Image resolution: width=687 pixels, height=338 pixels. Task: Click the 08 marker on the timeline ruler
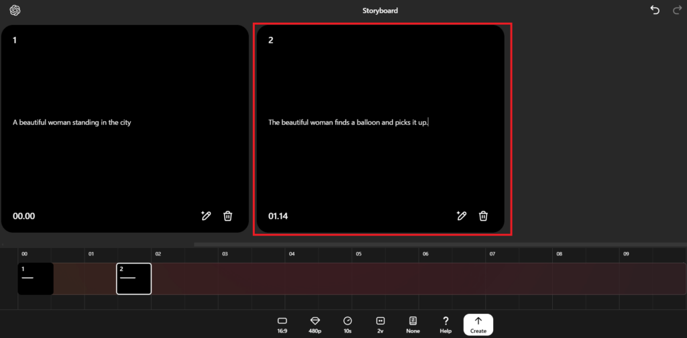pos(559,254)
